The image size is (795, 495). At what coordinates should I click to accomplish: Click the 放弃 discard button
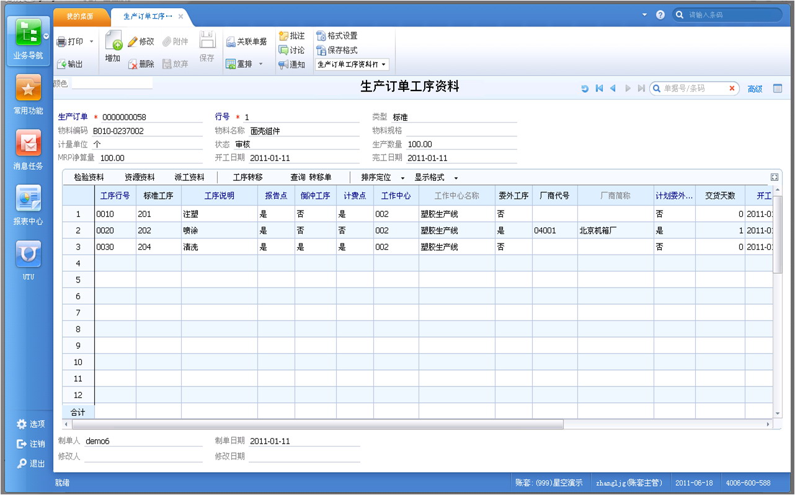click(x=175, y=64)
